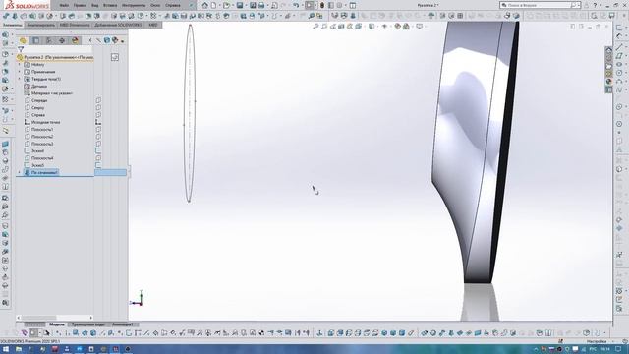
Task: Click the View Settings monitor icon
Action: [x=420, y=27]
